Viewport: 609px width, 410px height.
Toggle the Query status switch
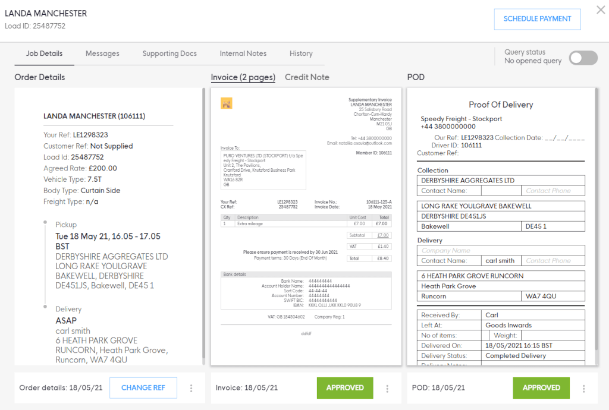[583, 58]
